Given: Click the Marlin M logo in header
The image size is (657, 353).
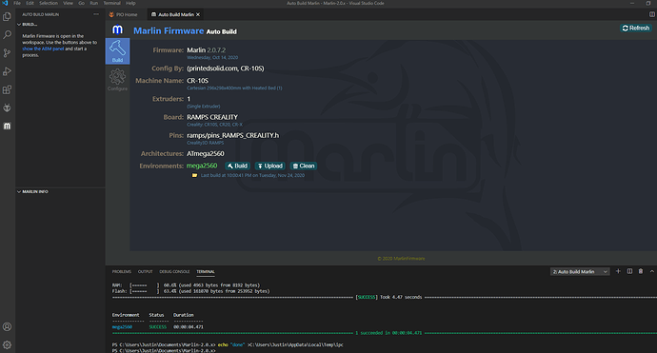Looking at the screenshot, I should coord(117,29).
